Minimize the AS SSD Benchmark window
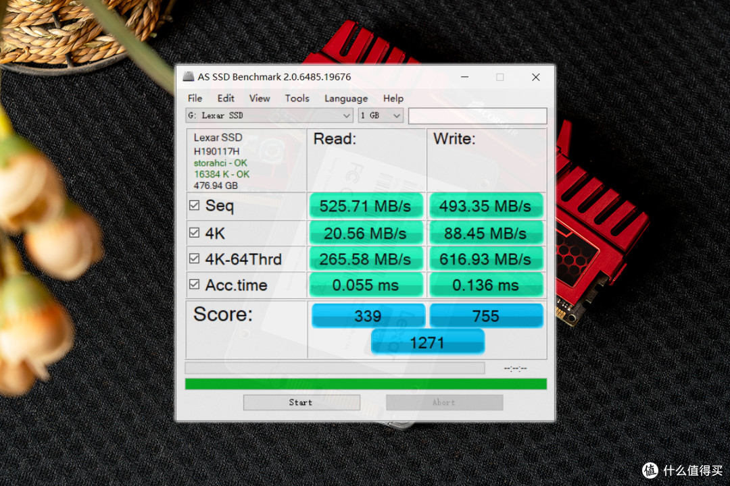Viewport: 730px width, 486px height. (x=464, y=77)
